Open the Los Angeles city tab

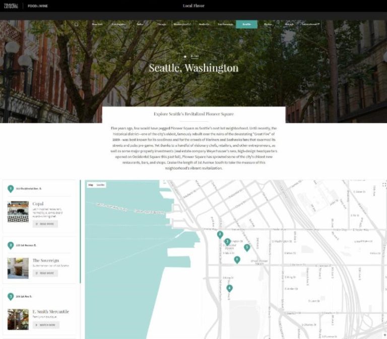(x=119, y=24)
